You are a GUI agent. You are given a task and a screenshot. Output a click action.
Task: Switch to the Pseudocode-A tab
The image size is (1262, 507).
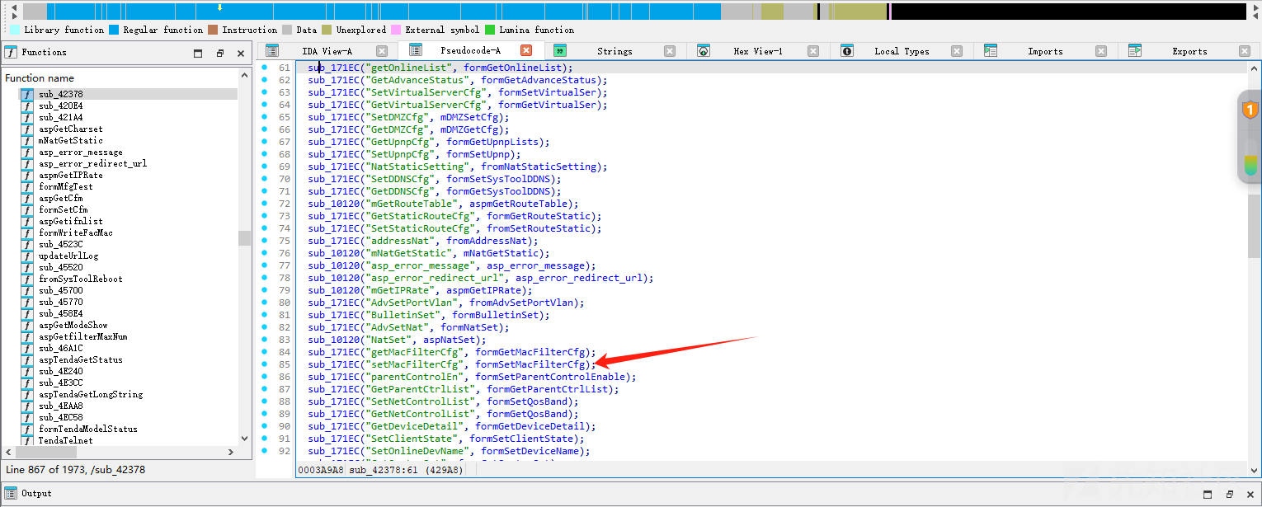point(470,51)
